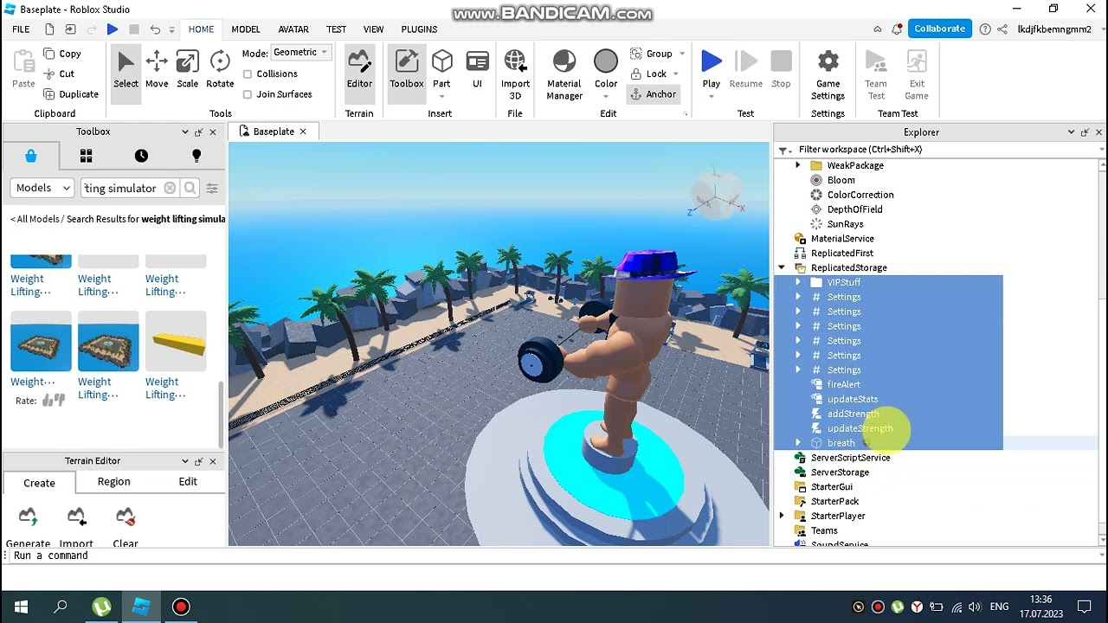
Task: Open Toolbox Creations lightbulb tab
Action: 196,156
